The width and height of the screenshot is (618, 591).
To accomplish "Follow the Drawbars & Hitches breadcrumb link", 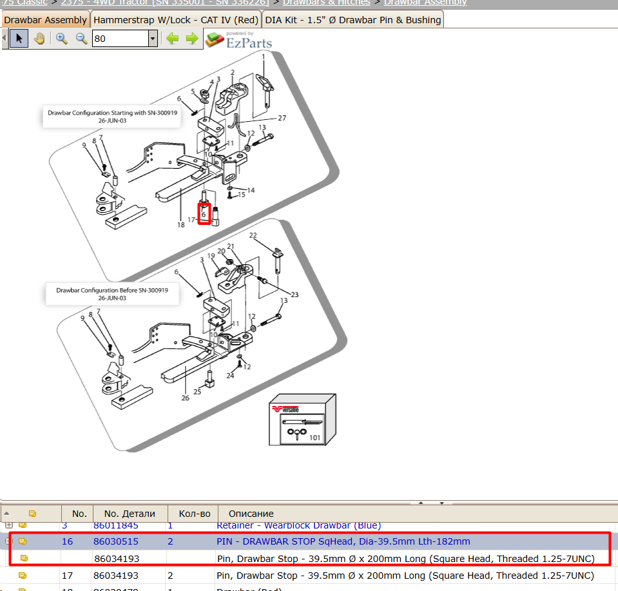I will (x=326, y=3).
